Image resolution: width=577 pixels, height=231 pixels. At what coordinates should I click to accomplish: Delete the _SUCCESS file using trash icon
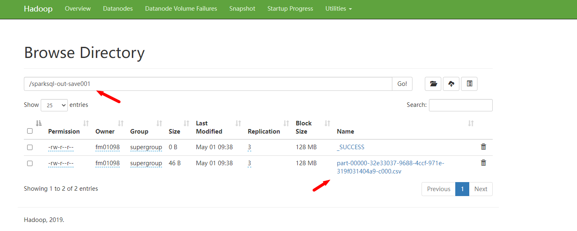484,147
